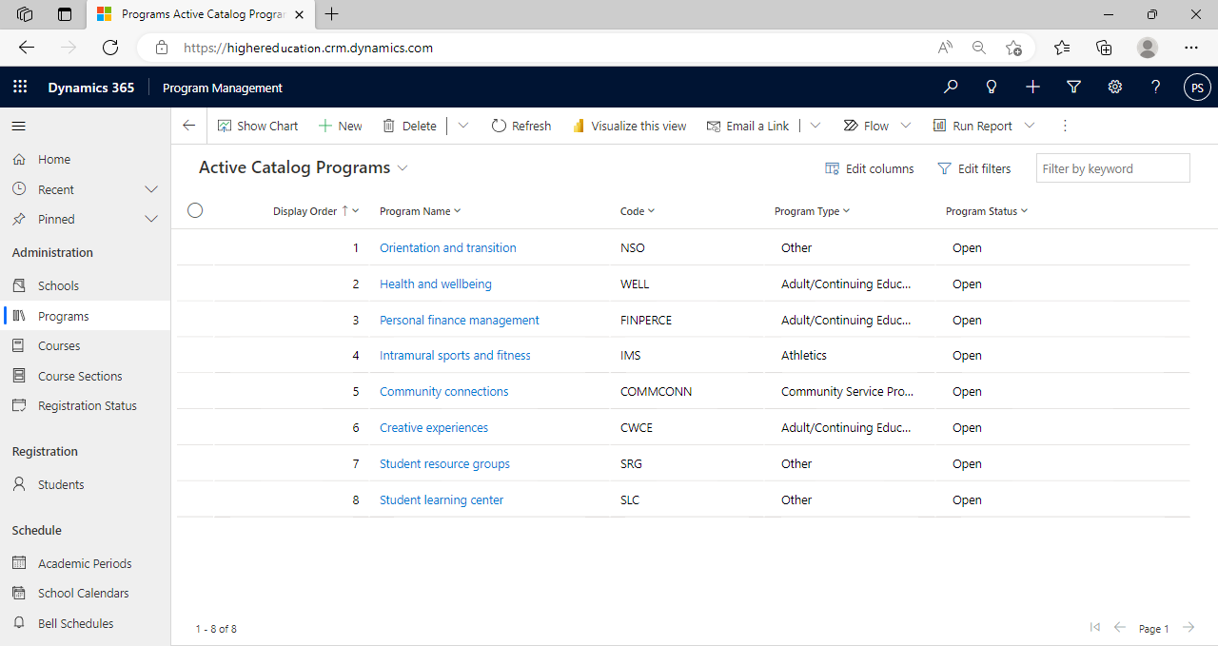Image resolution: width=1218 pixels, height=646 pixels.
Task: Click the Email a Link icon
Action: [x=712, y=125]
